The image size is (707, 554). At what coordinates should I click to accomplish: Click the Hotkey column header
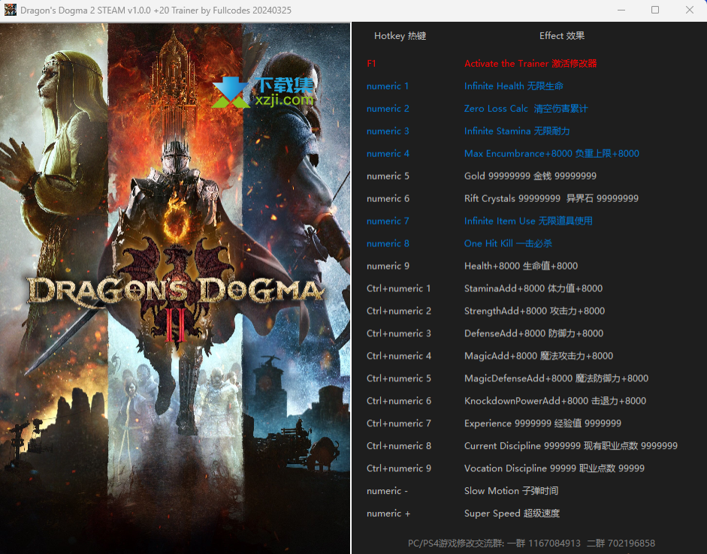[400, 36]
